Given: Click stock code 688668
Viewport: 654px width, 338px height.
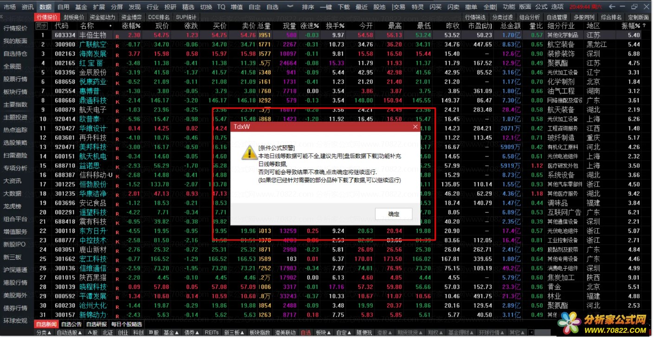Looking at the screenshot, I should [65, 100].
